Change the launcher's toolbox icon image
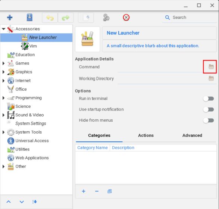This screenshot has height=209, width=219. click(x=88, y=39)
